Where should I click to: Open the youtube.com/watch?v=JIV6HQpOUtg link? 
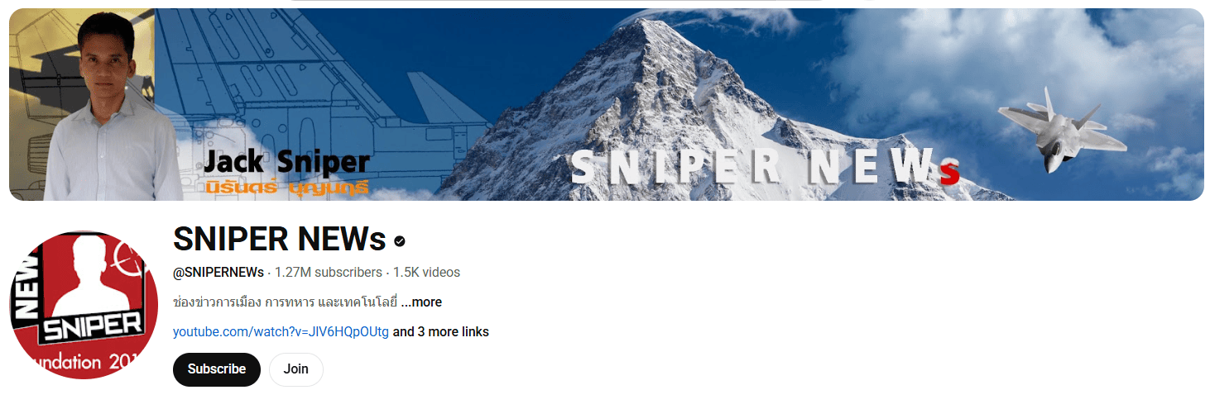pos(281,332)
